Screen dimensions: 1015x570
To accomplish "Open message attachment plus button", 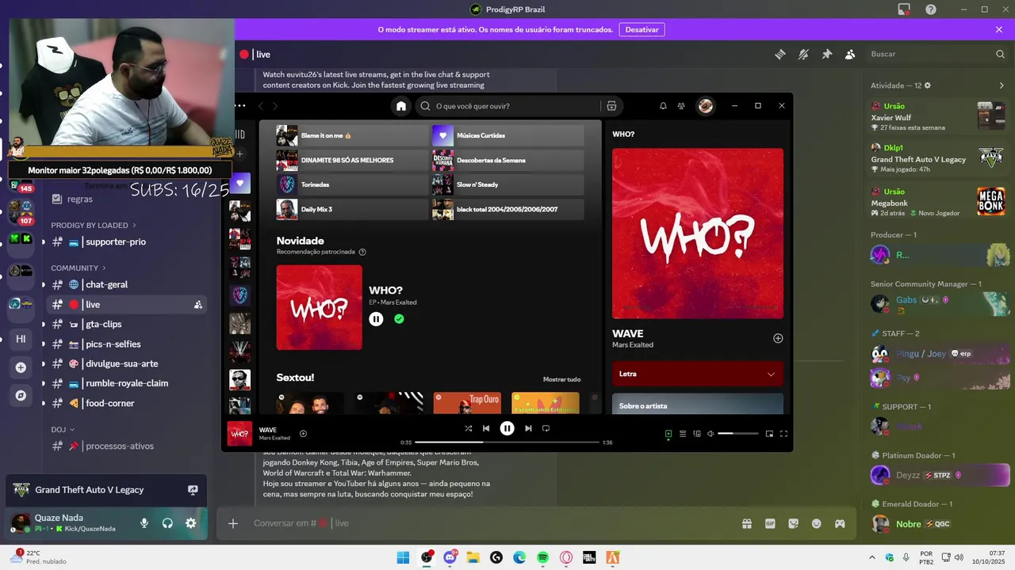I will [233, 523].
